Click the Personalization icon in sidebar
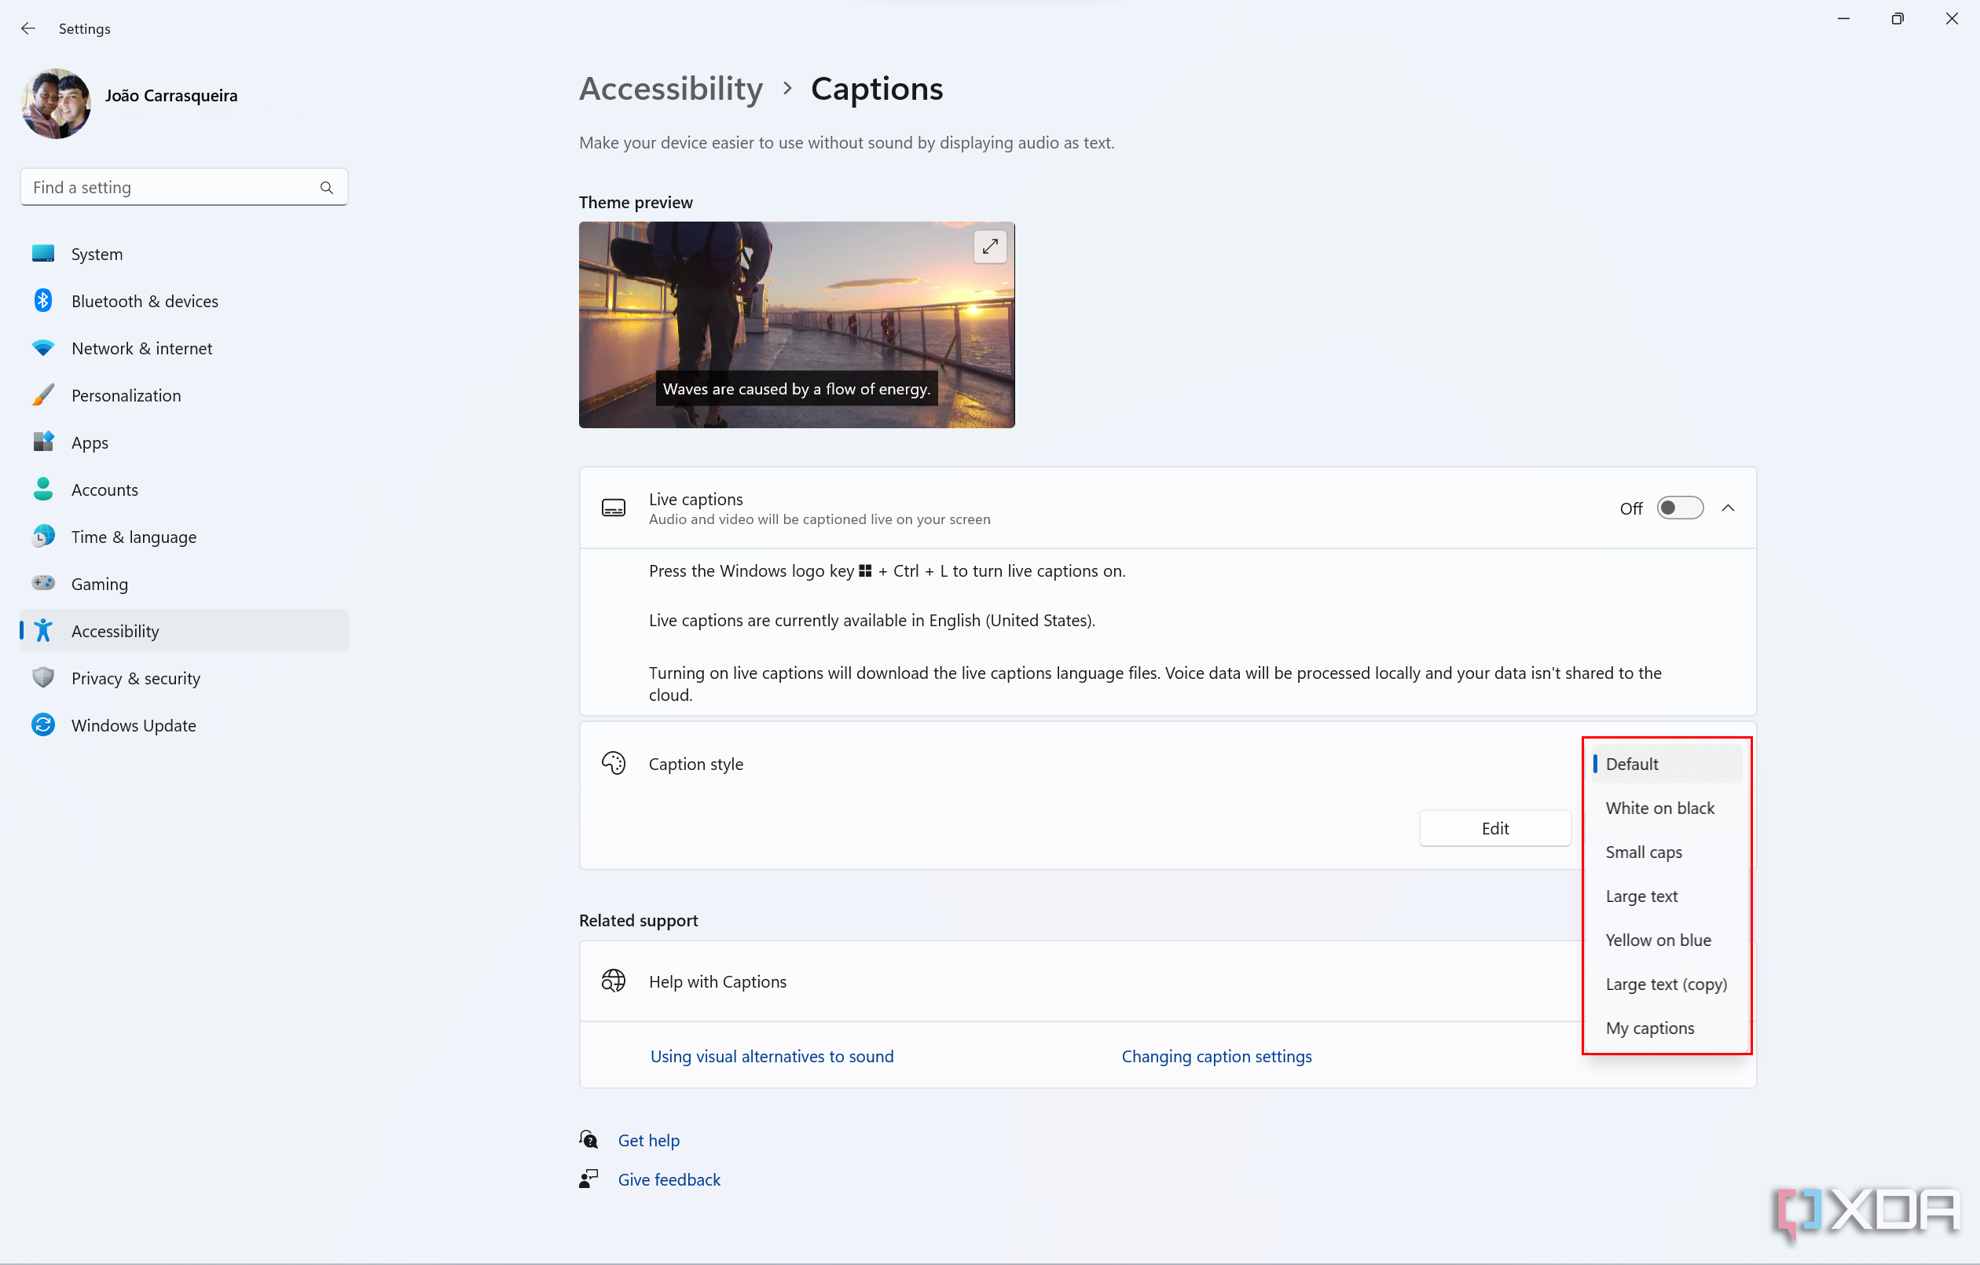Image resolution: width=1980 pixels, height=1265 pixels. (42, 395)
